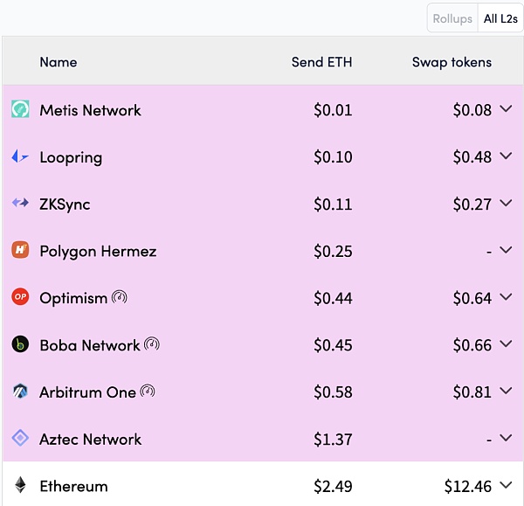Screen dimensions: 524x506
Task: Click the Name column header
Action: (x=59, y=62)
